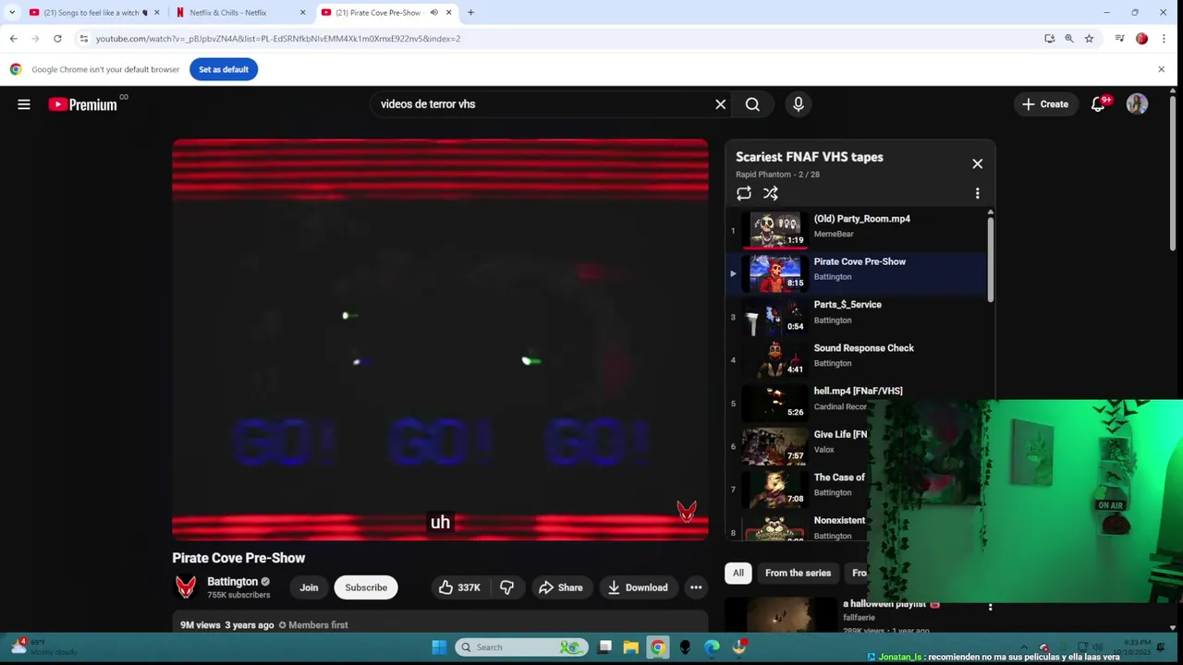The image size is (1183, 665).
Task: Open Chrome tab search dropdown arrow
Action: pos(11,13)
